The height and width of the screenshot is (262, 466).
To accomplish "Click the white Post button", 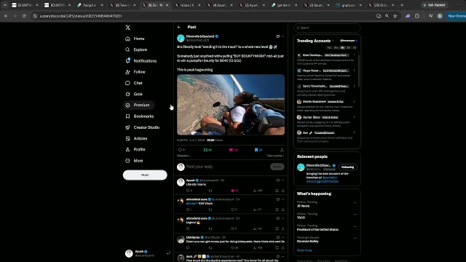I will (145, 175).
